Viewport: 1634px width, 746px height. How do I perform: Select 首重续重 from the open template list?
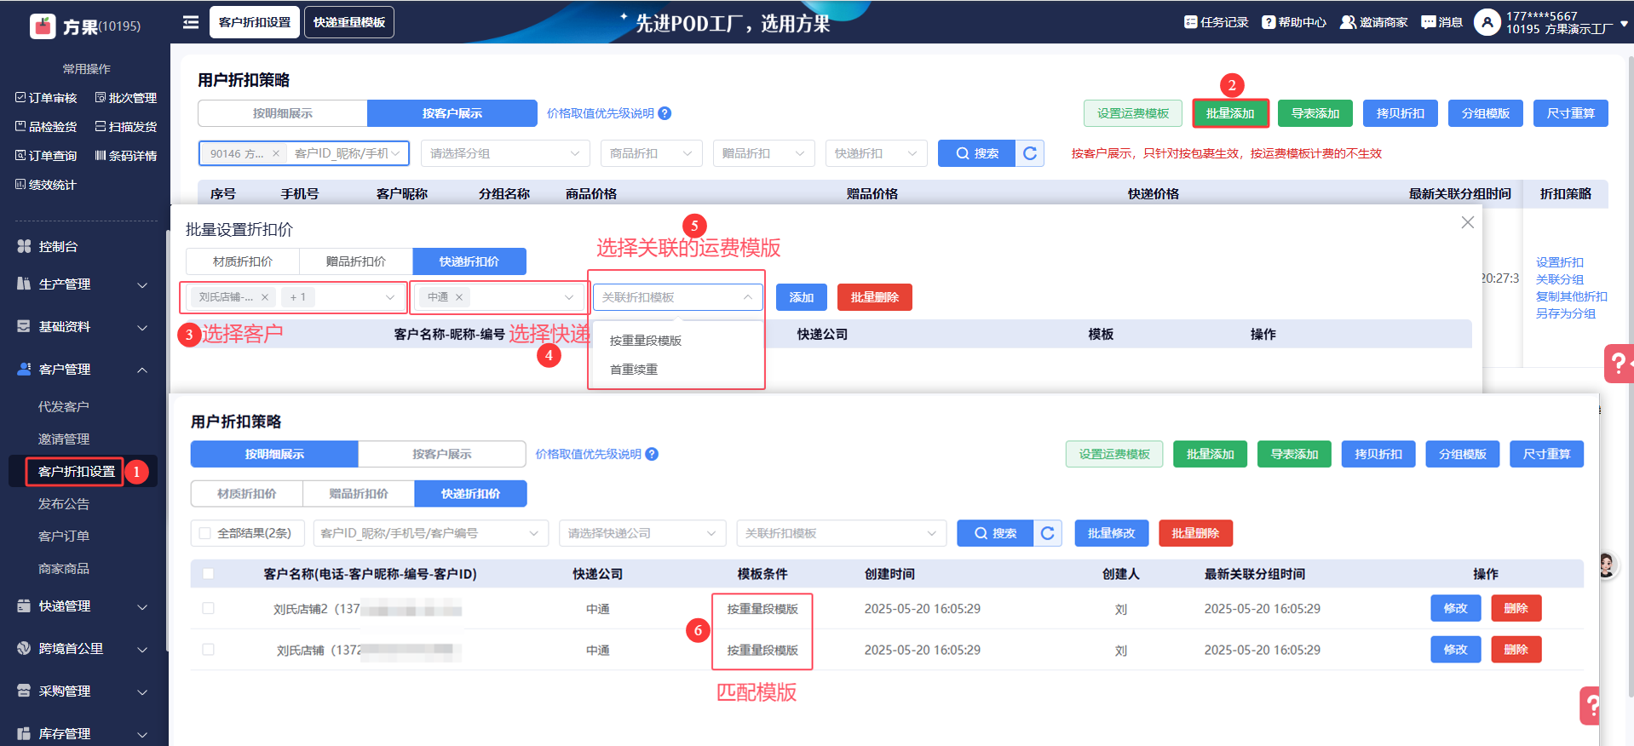pyautogui.click(x=676, y=370)
